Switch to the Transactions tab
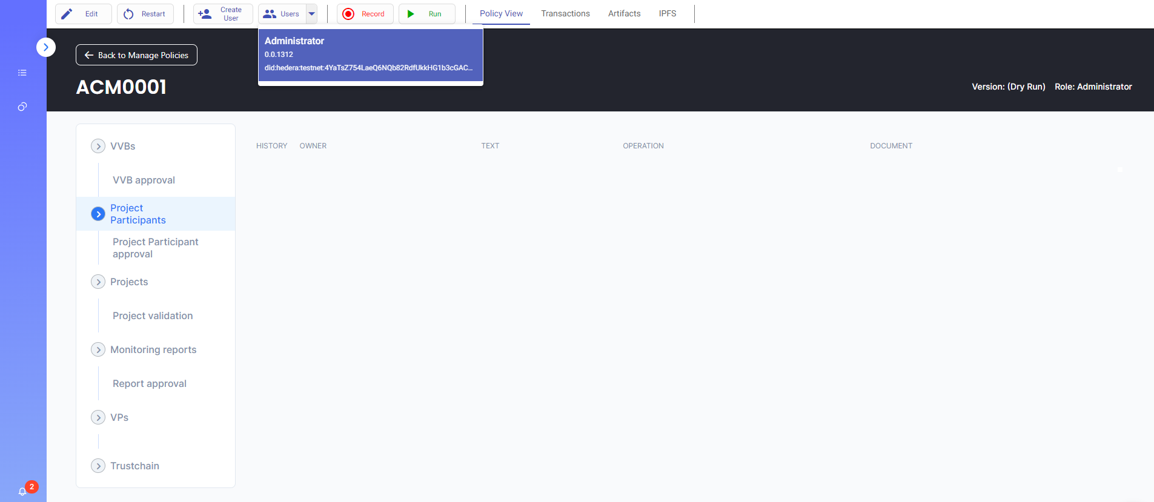The height and width of the screenshot is (502, 1154). 565,13
